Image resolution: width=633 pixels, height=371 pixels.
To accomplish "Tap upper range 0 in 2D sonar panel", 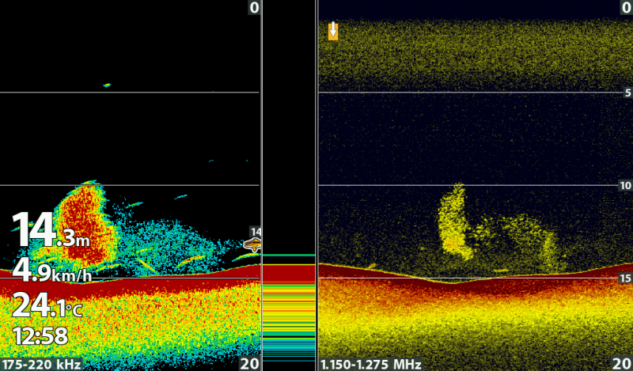I will [253, 8].
